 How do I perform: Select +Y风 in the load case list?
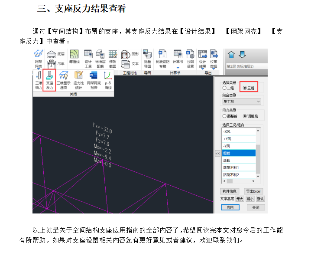pyautogui.click(x=239, y=139)
